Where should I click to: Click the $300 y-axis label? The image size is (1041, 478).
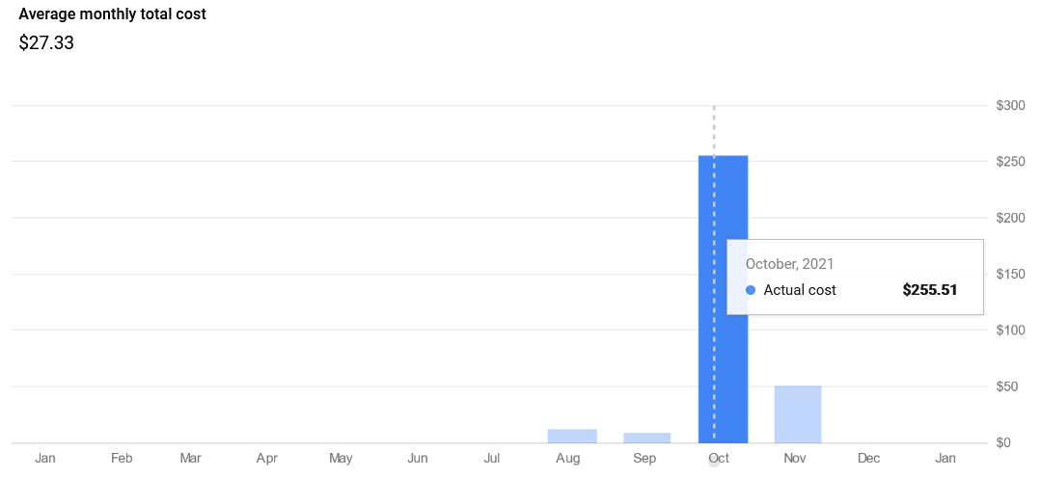click(1010, 105)
